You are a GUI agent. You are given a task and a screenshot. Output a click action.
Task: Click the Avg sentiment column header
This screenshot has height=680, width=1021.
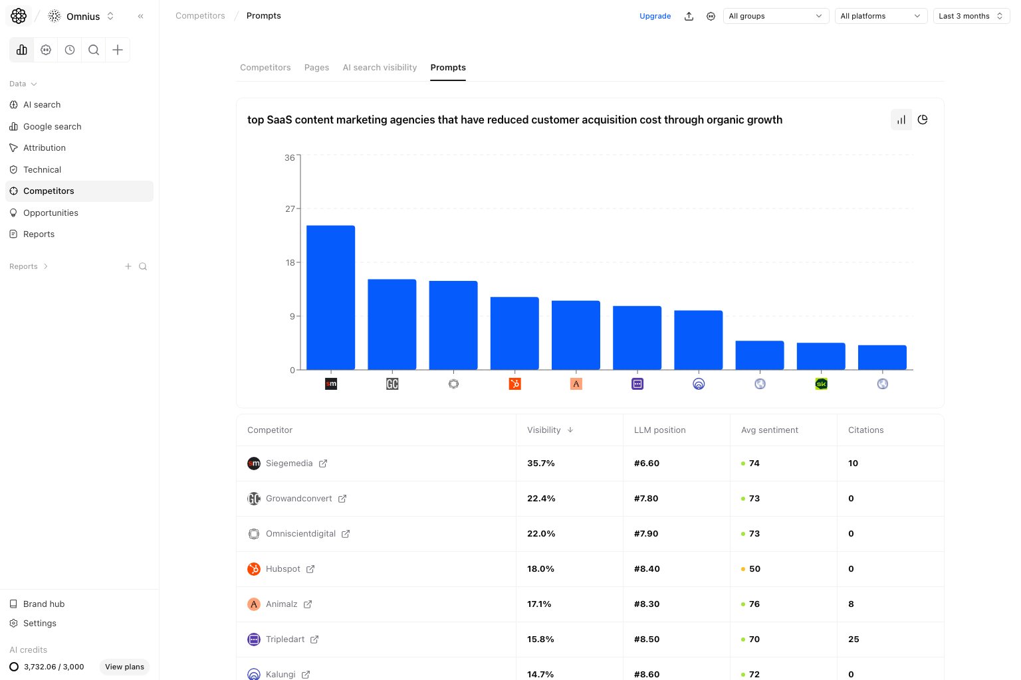coord(769,430)
